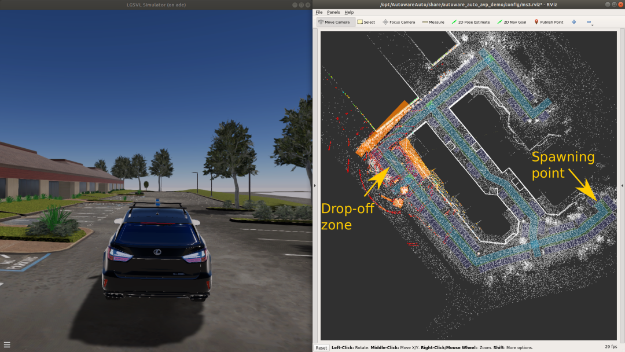The height and width of the screenshot is (352, 625).
Task: Click the blue plus add-tool icon
Action: pyautogui.click(x=573, y=22)
